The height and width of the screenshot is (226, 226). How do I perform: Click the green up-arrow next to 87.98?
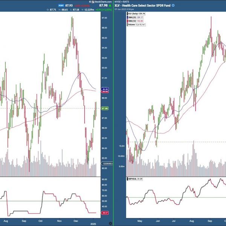(x=110, y=6)
